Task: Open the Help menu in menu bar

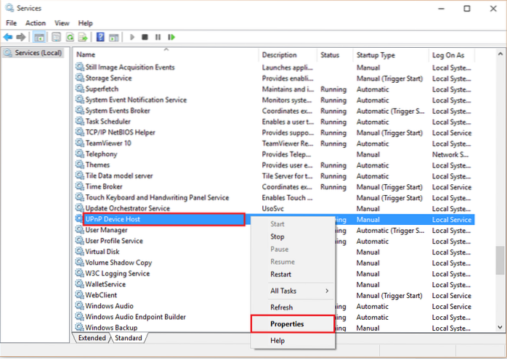Action: (x=86, y=23)
